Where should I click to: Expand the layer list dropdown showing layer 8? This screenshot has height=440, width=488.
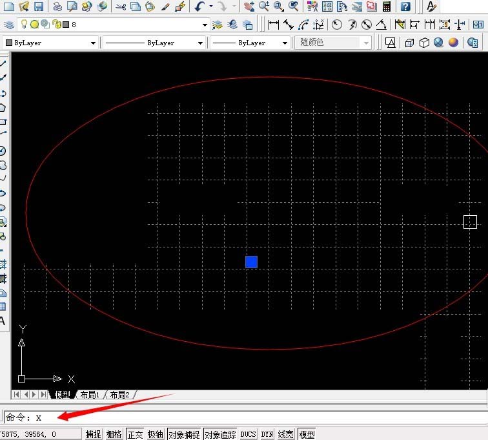click(x=205, y=25)
